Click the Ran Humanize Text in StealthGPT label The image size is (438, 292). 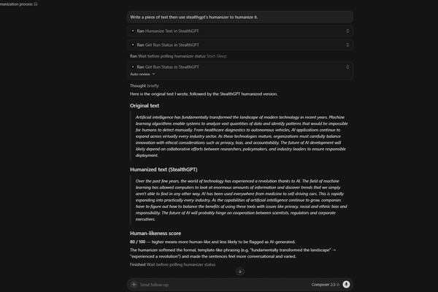click(168, 31)
